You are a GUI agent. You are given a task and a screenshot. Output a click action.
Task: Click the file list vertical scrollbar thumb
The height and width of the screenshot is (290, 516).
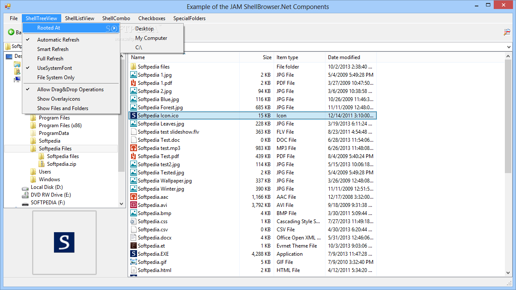click(x=508, y=116)
